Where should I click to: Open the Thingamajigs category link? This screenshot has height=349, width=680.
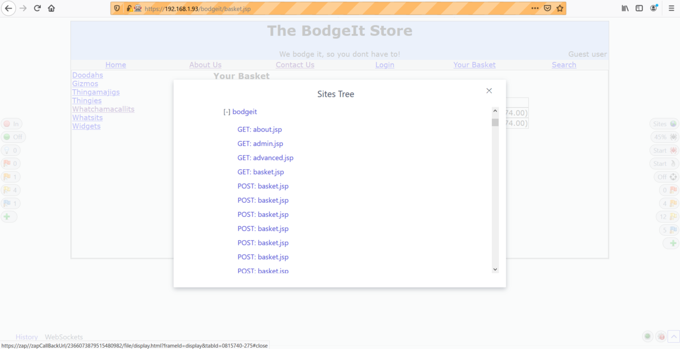(96, 92)
